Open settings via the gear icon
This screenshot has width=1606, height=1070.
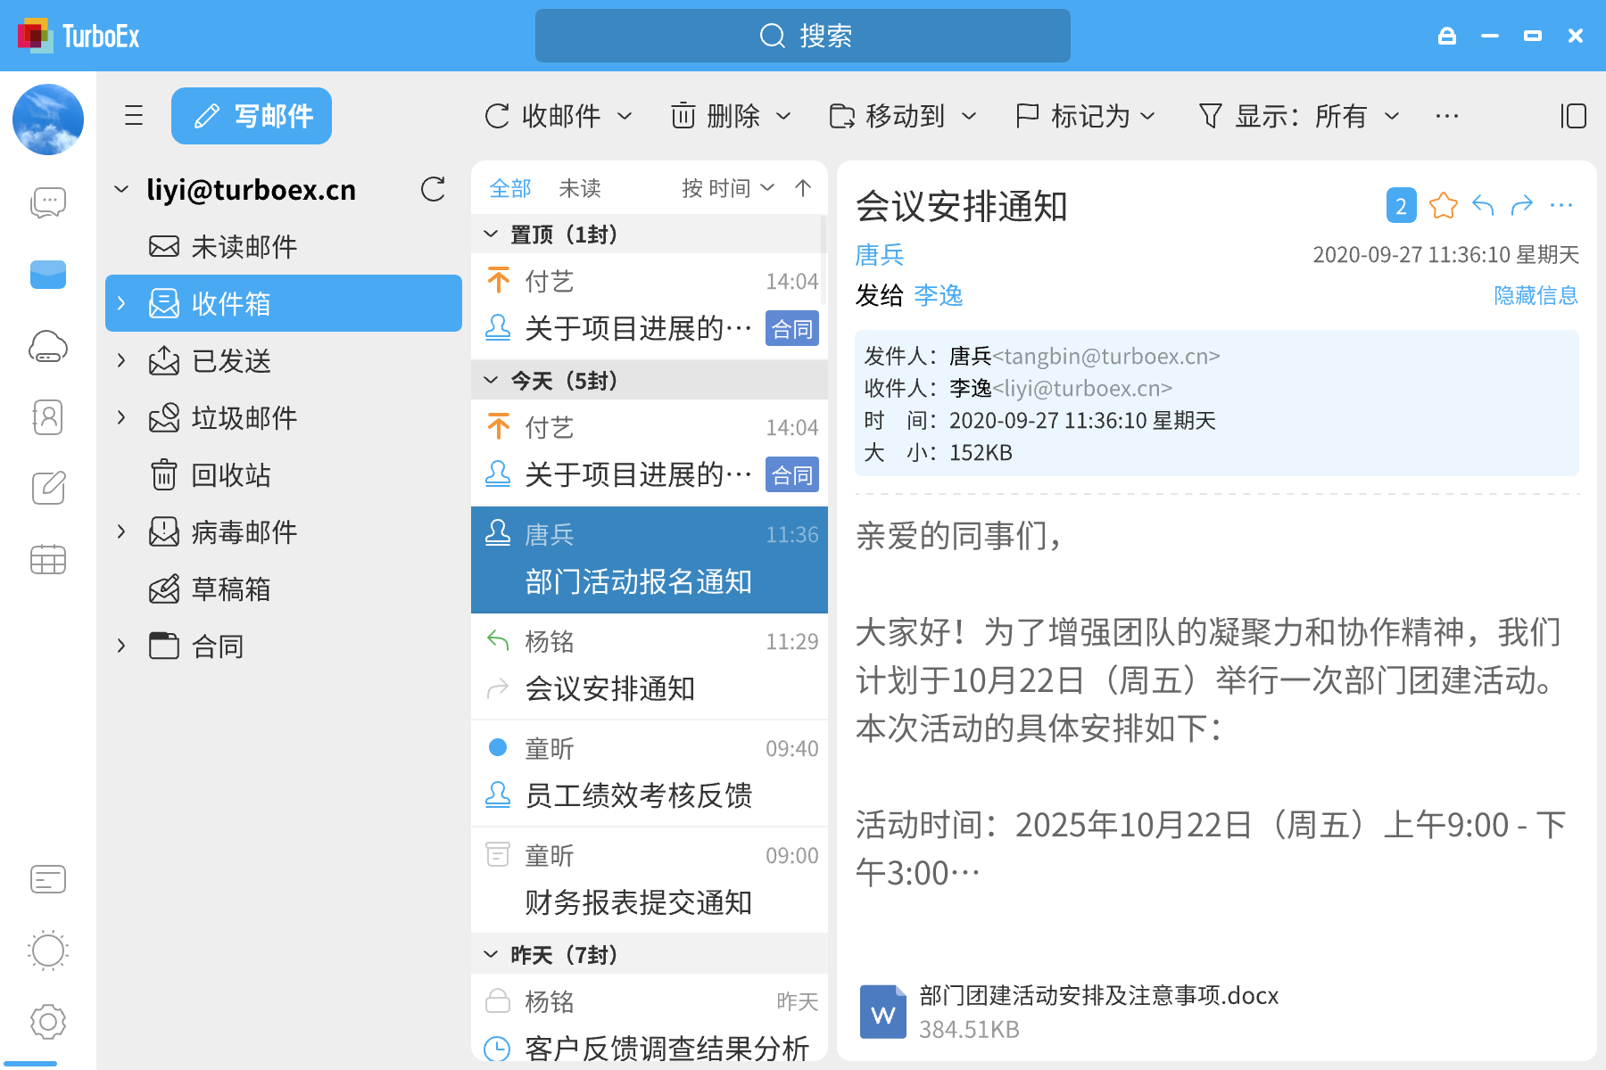[x=48, y=1022]
